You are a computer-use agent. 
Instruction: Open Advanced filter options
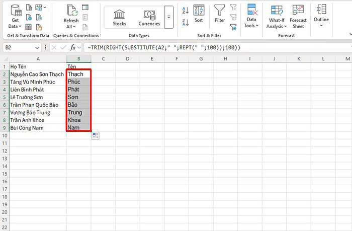tap(233, 26)
